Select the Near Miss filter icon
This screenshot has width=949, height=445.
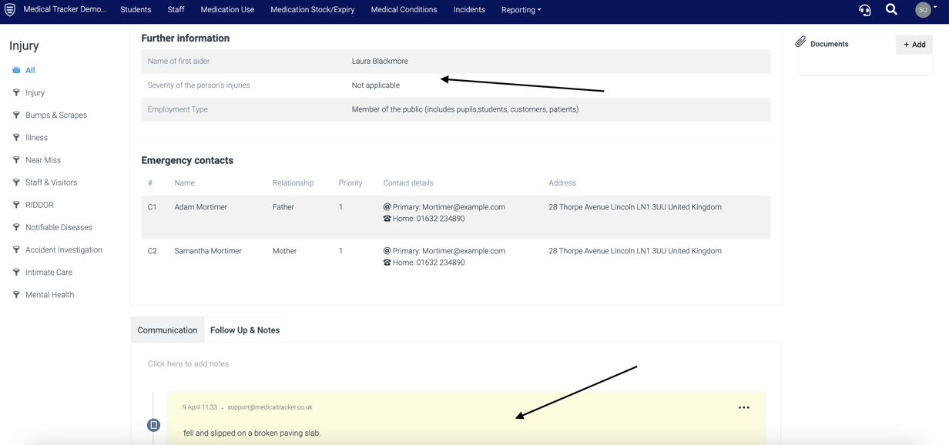tap(16, 159)
